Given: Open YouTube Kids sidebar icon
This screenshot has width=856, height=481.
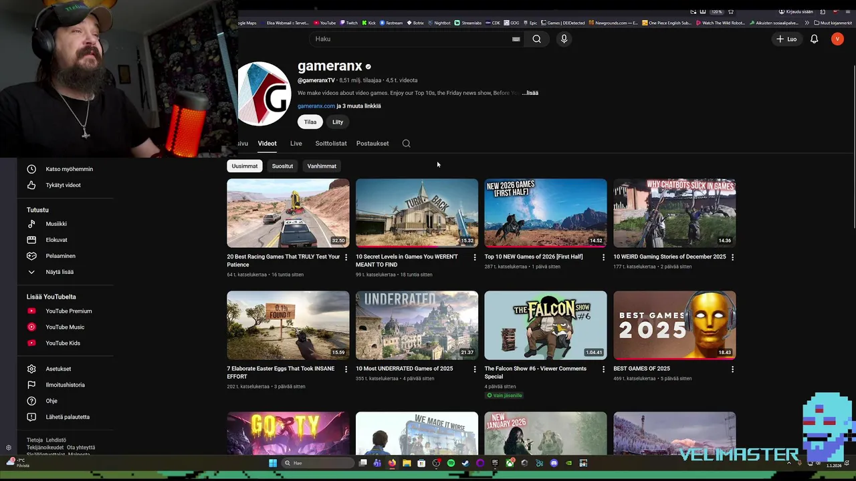Looking at the screenshot, I should pos(31,343).
